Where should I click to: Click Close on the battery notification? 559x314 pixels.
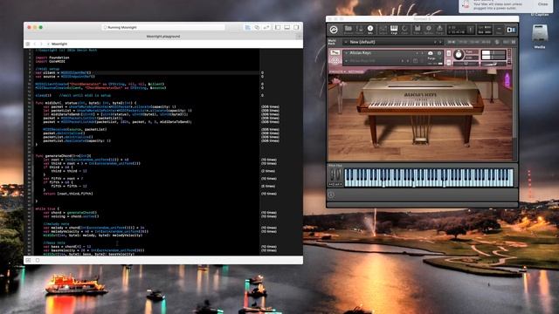tap(542, 3)
